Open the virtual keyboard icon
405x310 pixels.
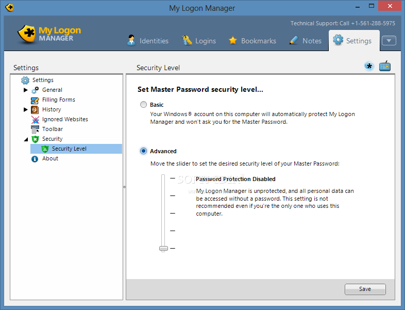coord(385,66)
